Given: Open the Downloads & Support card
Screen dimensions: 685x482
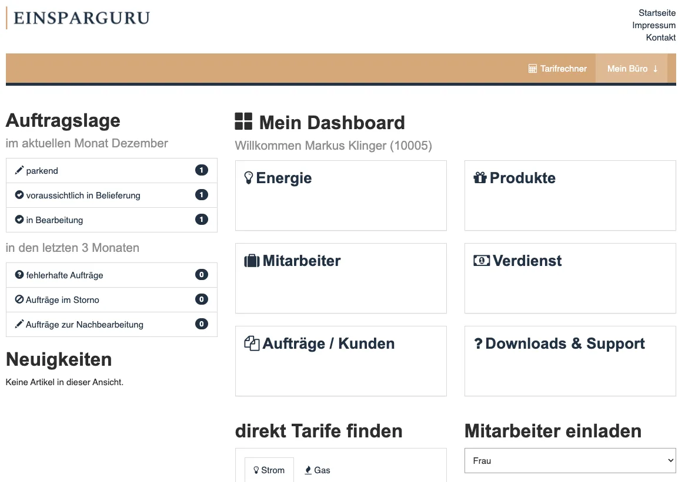Looking at the screenshot, I should coord(570,361).
